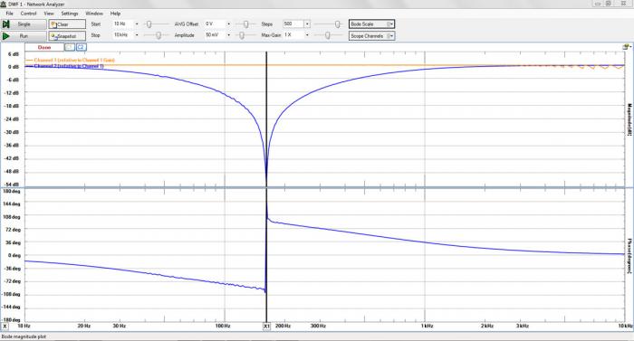Click the 180 deg phase axis label
Image resolution: width=634 pixels, height=341 pixels.
click(x=12, y=191)
